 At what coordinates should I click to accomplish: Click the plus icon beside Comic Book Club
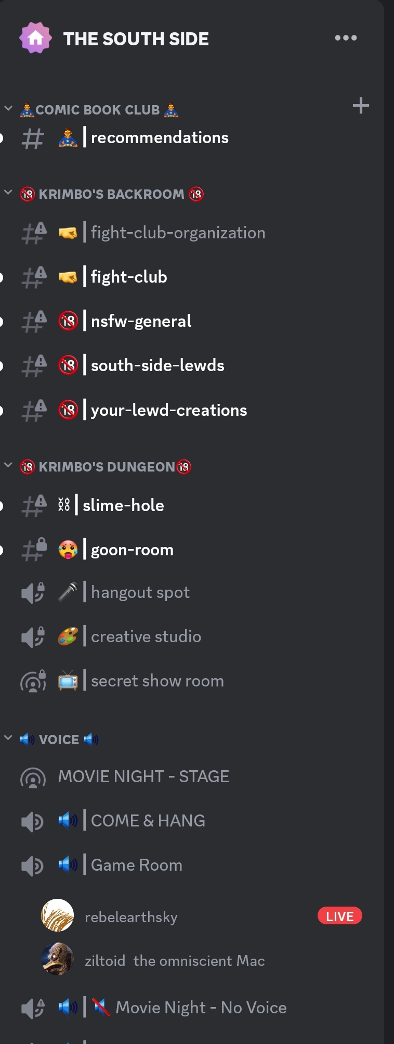pos(361,106)
